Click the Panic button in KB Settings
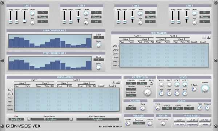The width and height of the screenshot is (218, 131). [151, 83]
